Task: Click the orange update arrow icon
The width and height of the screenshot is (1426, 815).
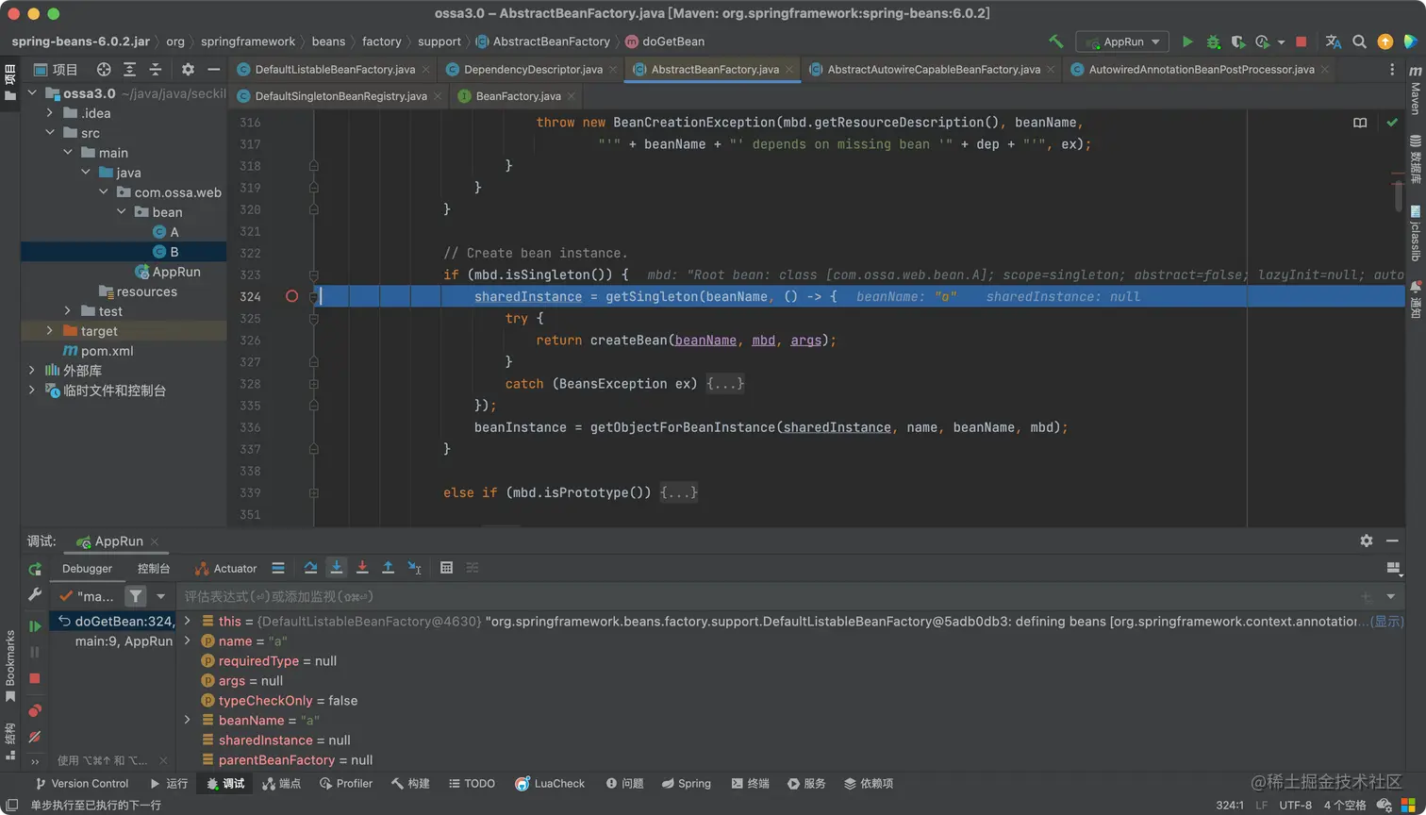Action: pos(1385,42)
